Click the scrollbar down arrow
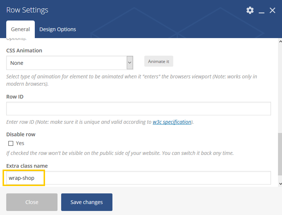Image resolution: width=282 pixels, height=215 pixels. (x=281, y=184)
